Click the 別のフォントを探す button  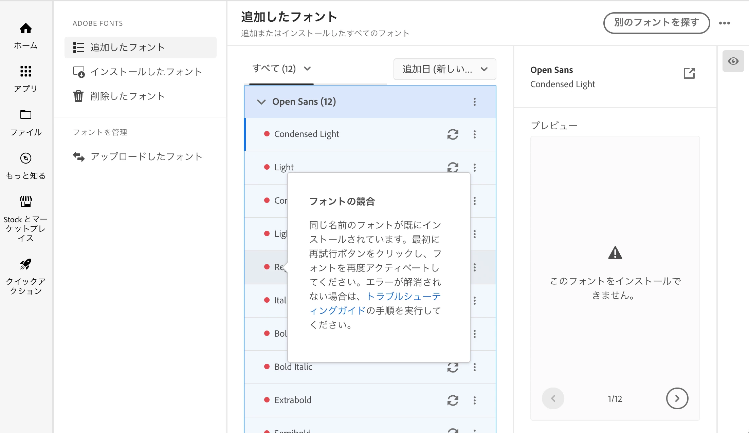(x=656, y=23)
